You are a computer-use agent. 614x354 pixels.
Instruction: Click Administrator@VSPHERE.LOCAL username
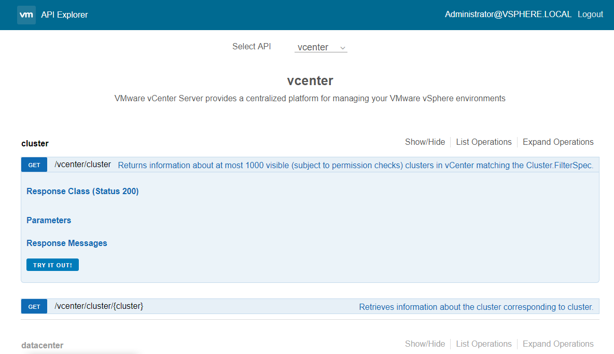pyautogui.click(x=508, y=15)
